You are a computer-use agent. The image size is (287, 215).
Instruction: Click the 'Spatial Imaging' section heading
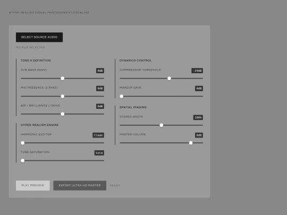pos(133,107)
